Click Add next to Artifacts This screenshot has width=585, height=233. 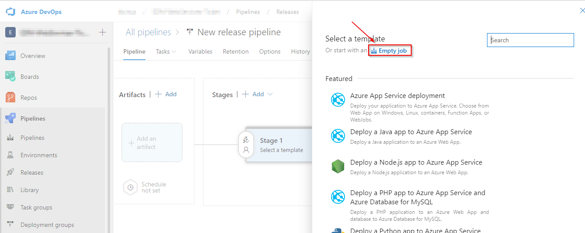click(166, 94)
